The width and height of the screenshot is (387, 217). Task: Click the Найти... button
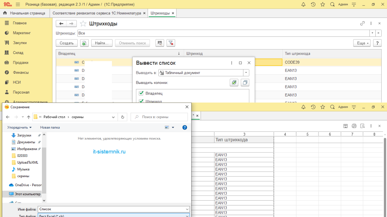tap(102, 43)
